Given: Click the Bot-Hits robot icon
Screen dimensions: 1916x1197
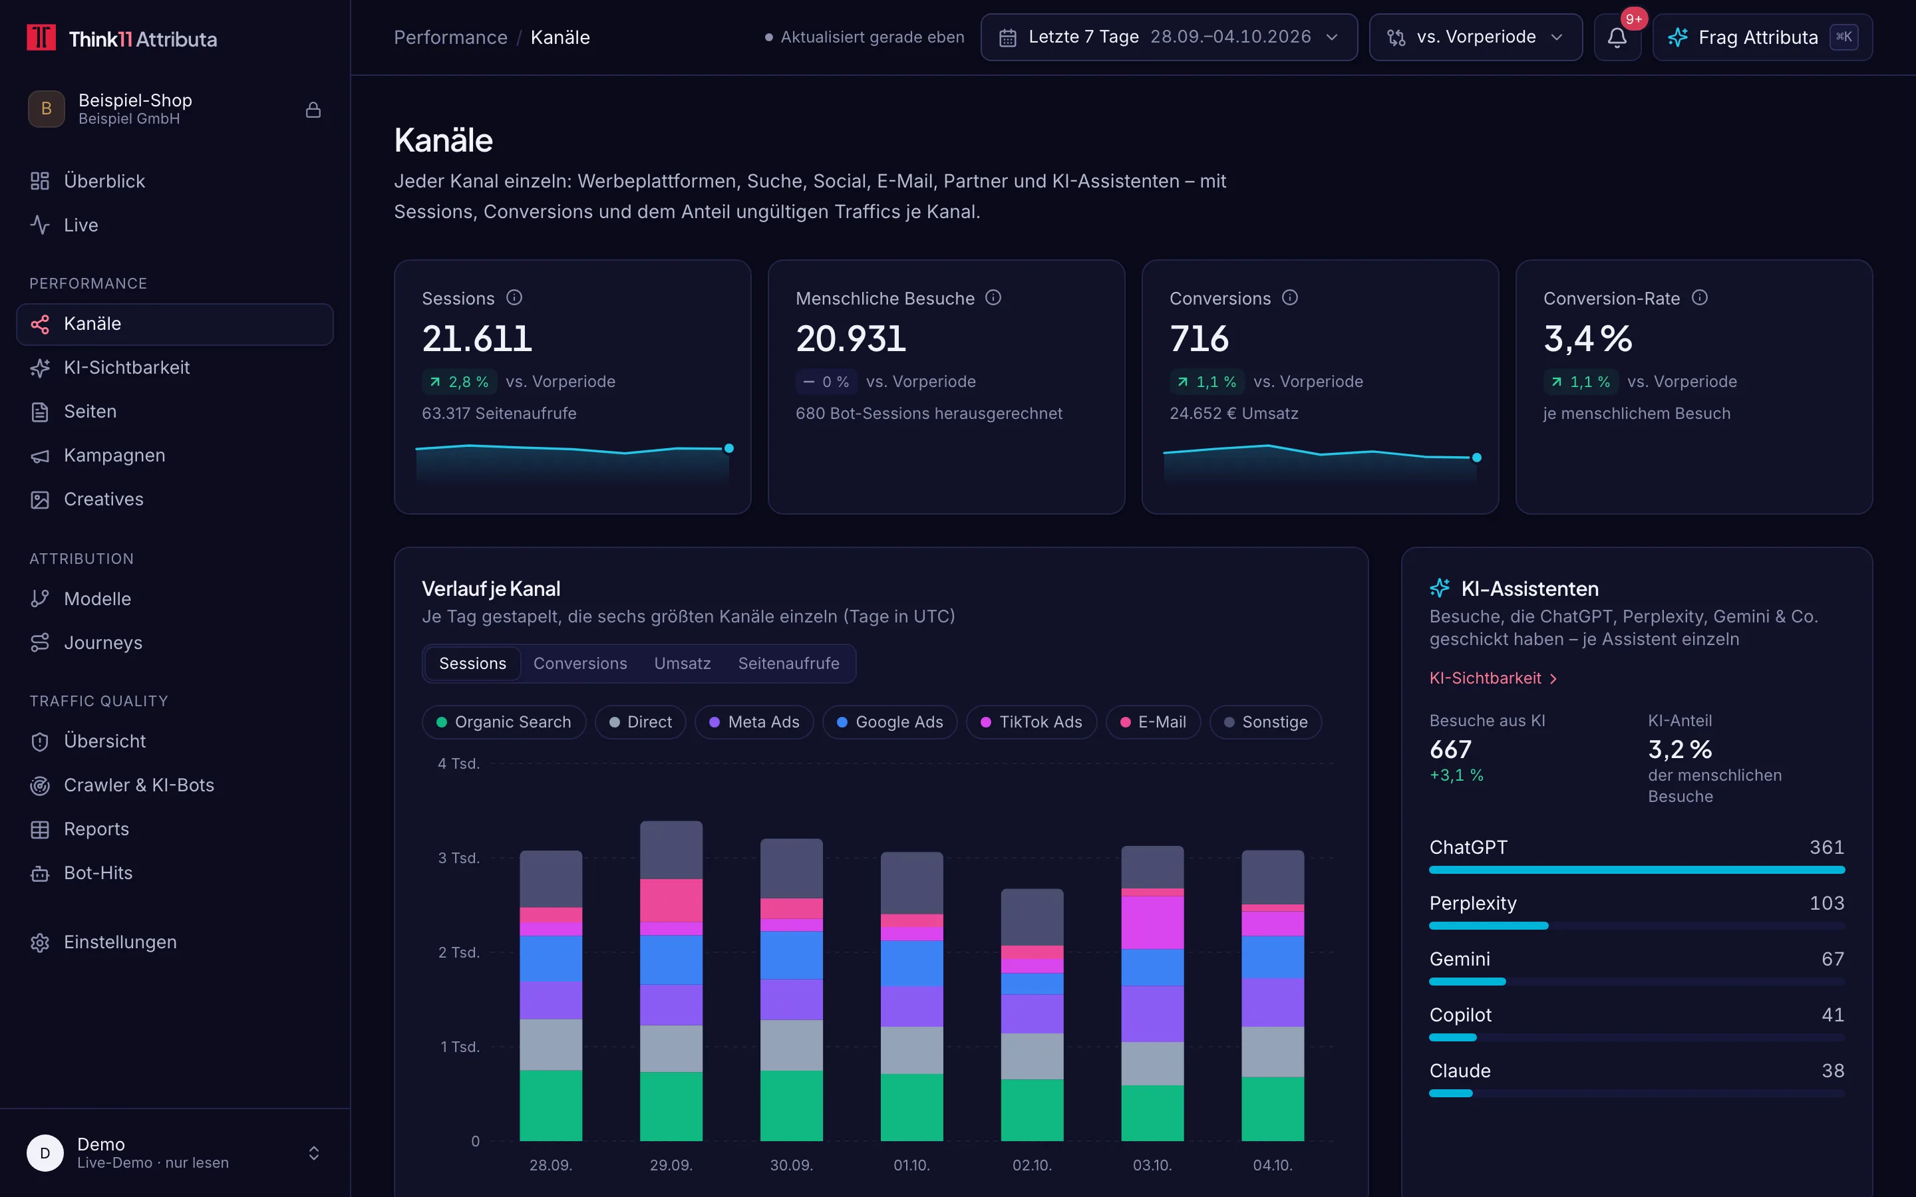Looking at the screenshot, I should [x=40, y=873].
